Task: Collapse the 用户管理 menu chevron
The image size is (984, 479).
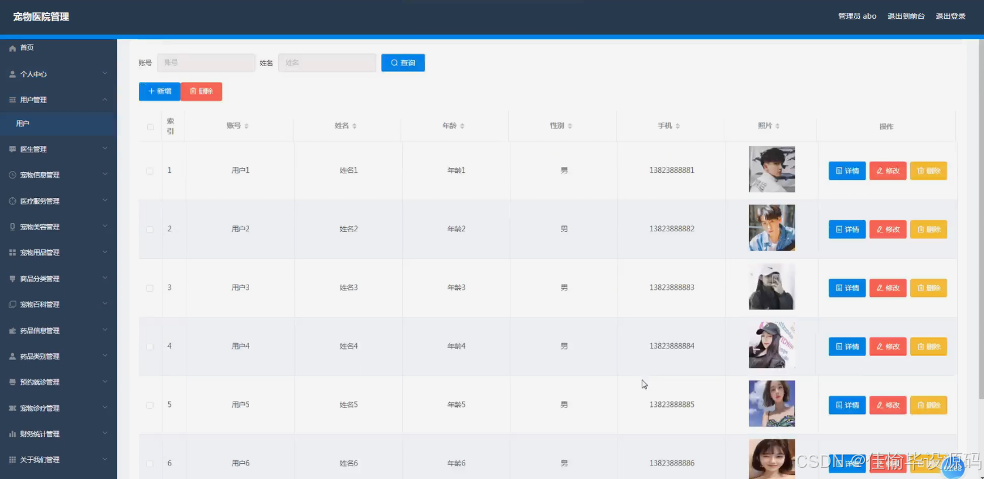Action: point(105,100)
